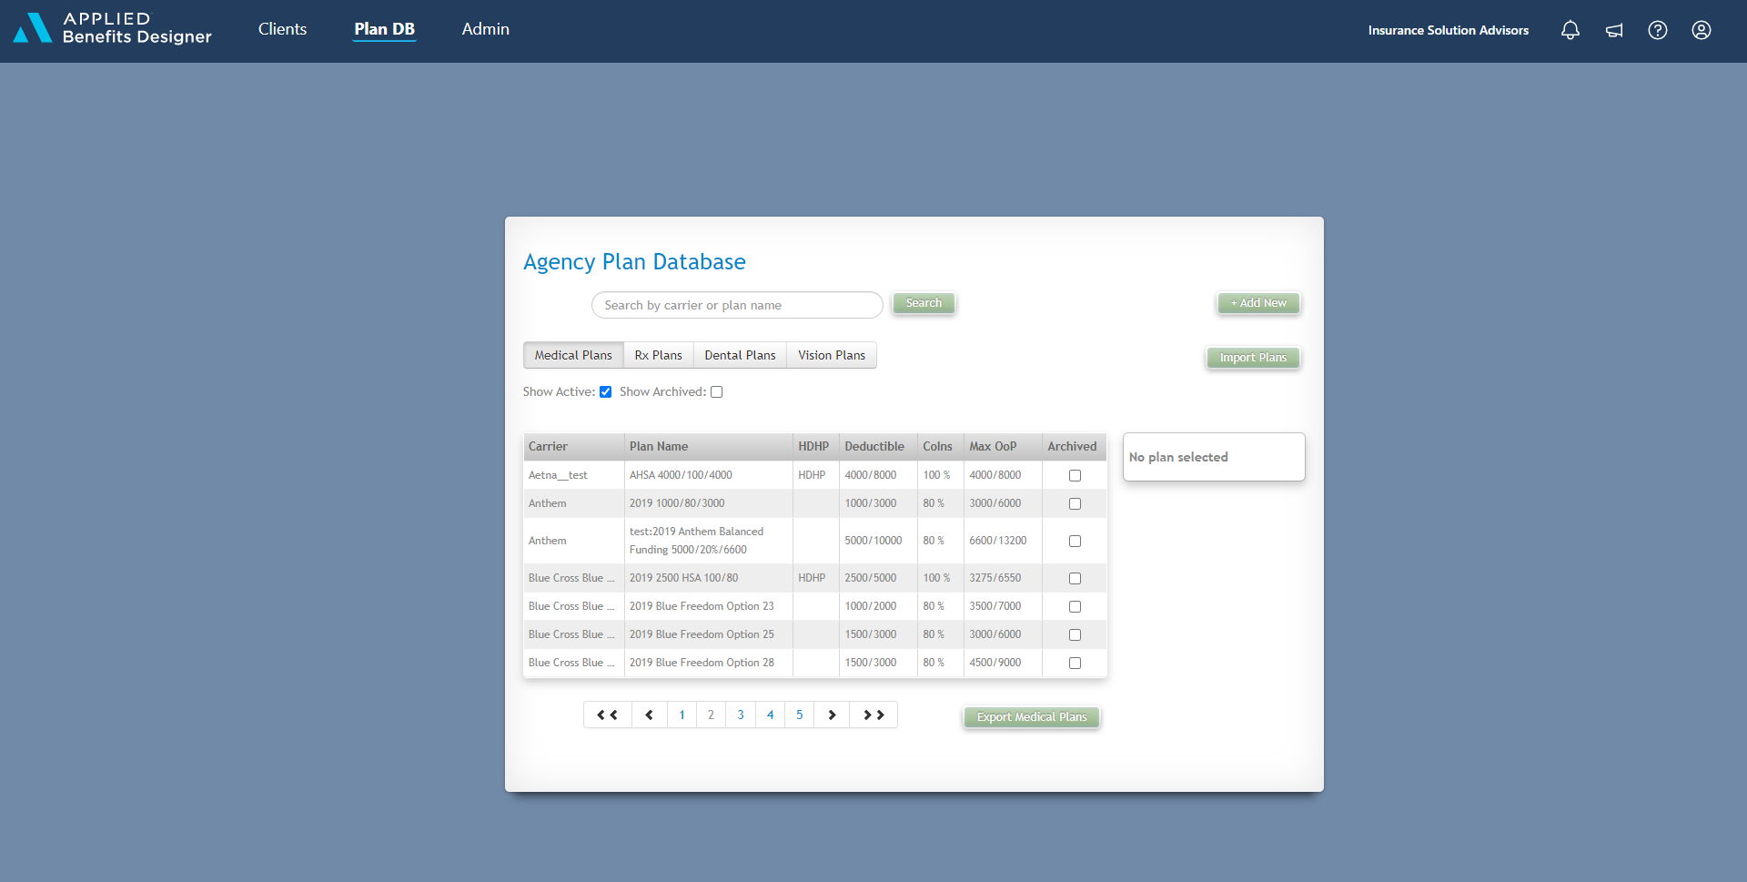Click Export Medical Plans button

click(x=1032, y=717)
